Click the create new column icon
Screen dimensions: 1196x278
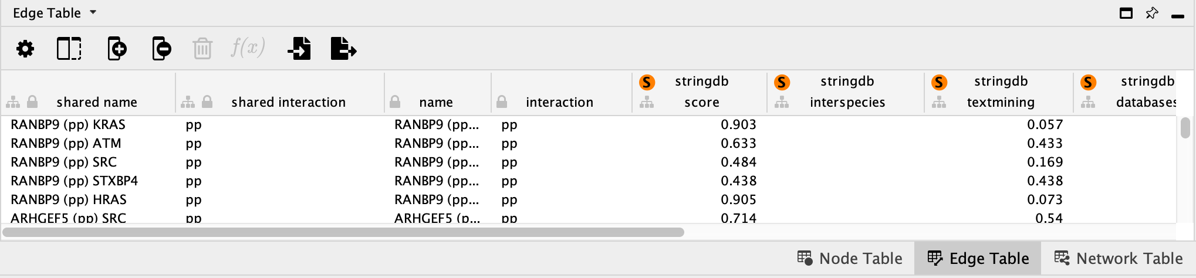(117, 49)
